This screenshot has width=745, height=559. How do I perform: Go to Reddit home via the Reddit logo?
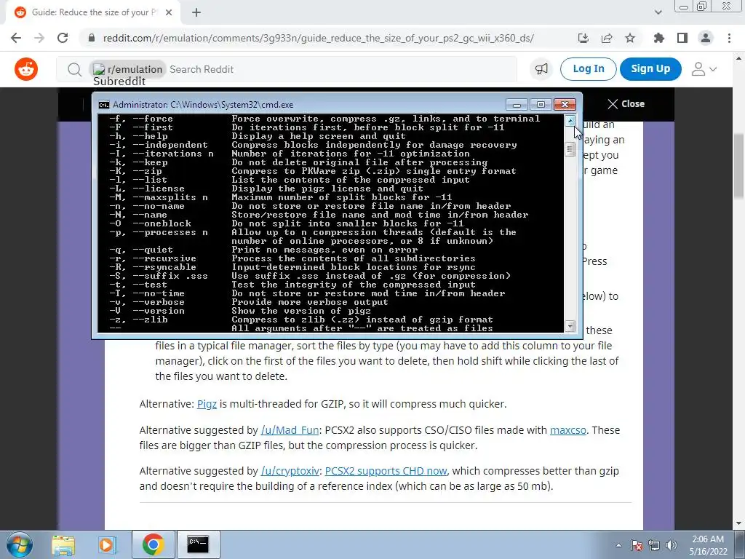point(26,69)
